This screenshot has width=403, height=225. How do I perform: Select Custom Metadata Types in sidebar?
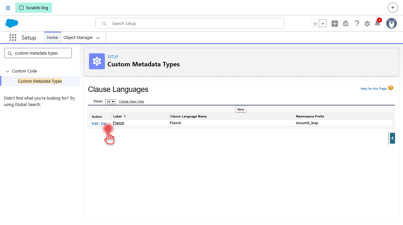tap(40, 81)
